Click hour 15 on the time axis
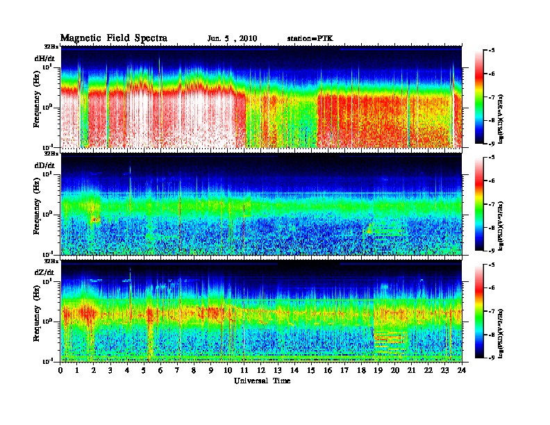This screenshot has width=550, height=425. pos(311,371)
